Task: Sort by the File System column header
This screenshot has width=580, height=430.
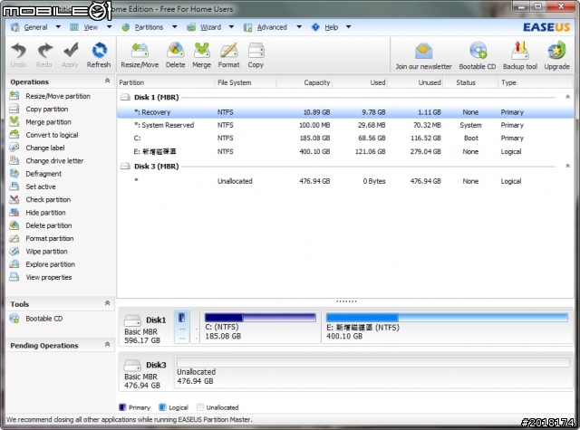Action: pyautogui.click(x=246, y=82)
